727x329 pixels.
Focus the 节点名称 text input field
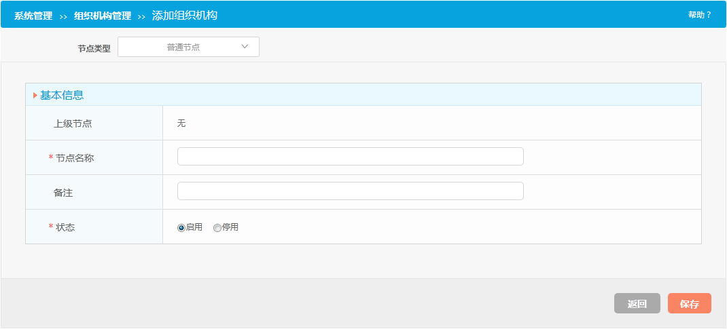pos(350,157)
